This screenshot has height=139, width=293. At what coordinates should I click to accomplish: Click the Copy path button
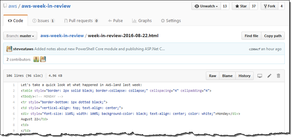[x=273, y=36]
